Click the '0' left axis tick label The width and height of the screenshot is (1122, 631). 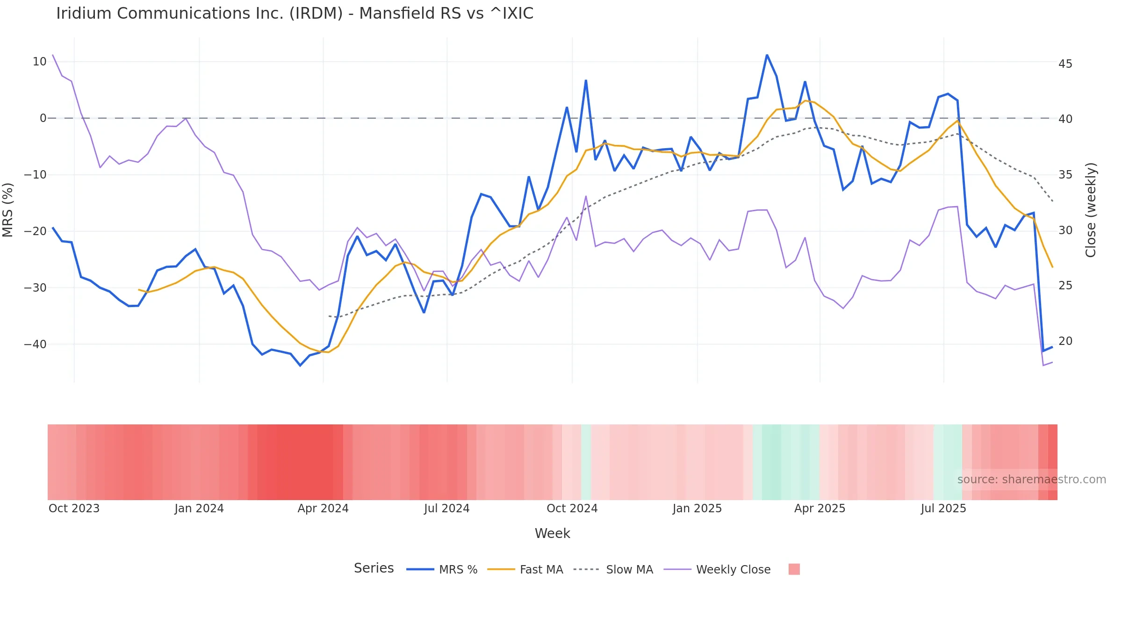[43, 118]
